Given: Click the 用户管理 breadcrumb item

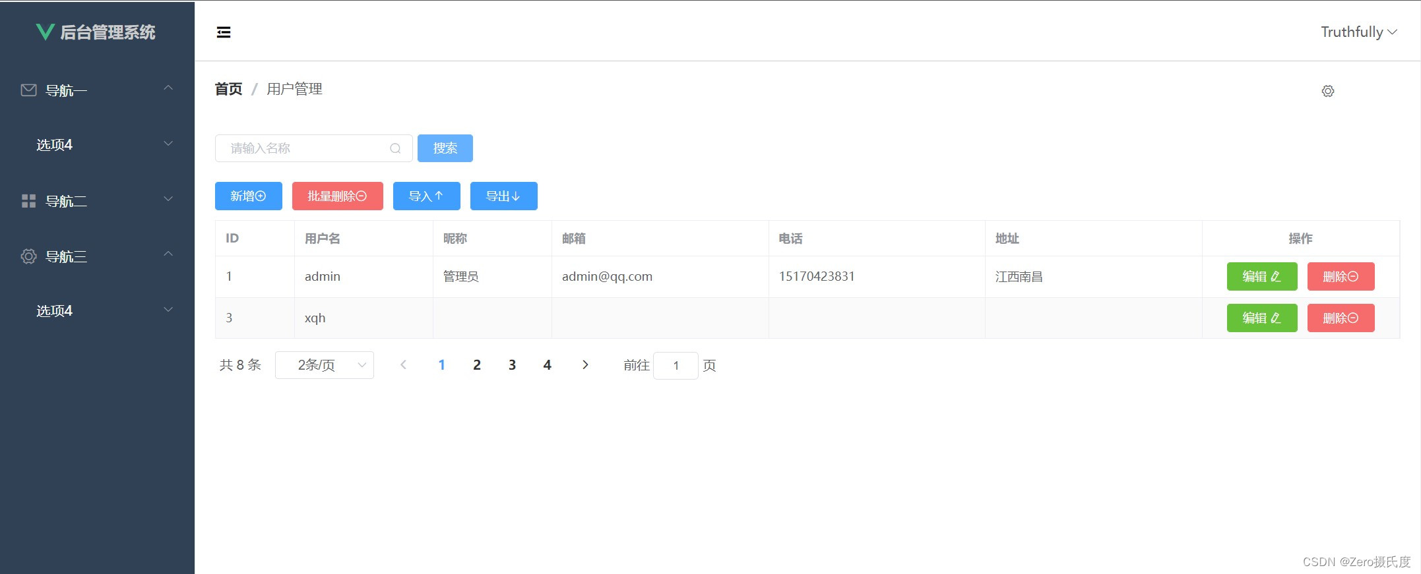Looking at the screenshot, I should [x=294, y=89].
